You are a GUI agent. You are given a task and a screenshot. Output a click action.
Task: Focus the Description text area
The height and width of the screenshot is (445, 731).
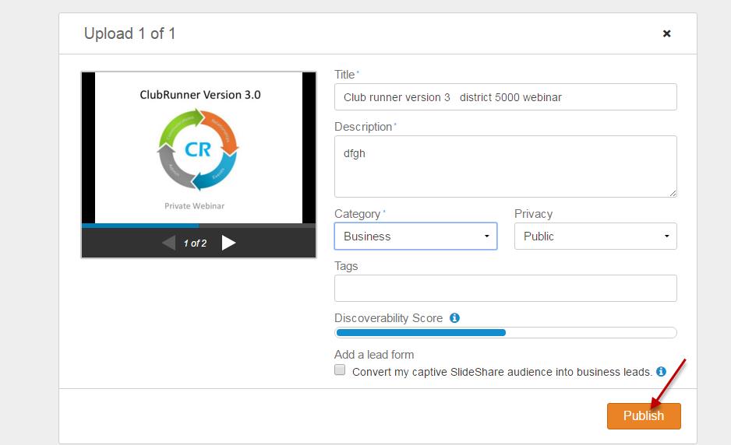tap(505, 166)
